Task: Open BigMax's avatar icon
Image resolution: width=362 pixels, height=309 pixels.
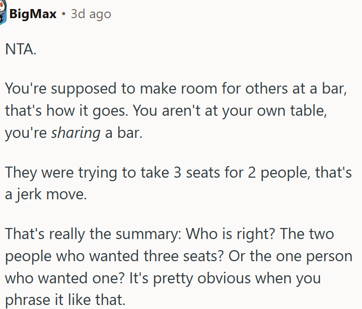Action: pyautogui.click(x=3, y=12)
